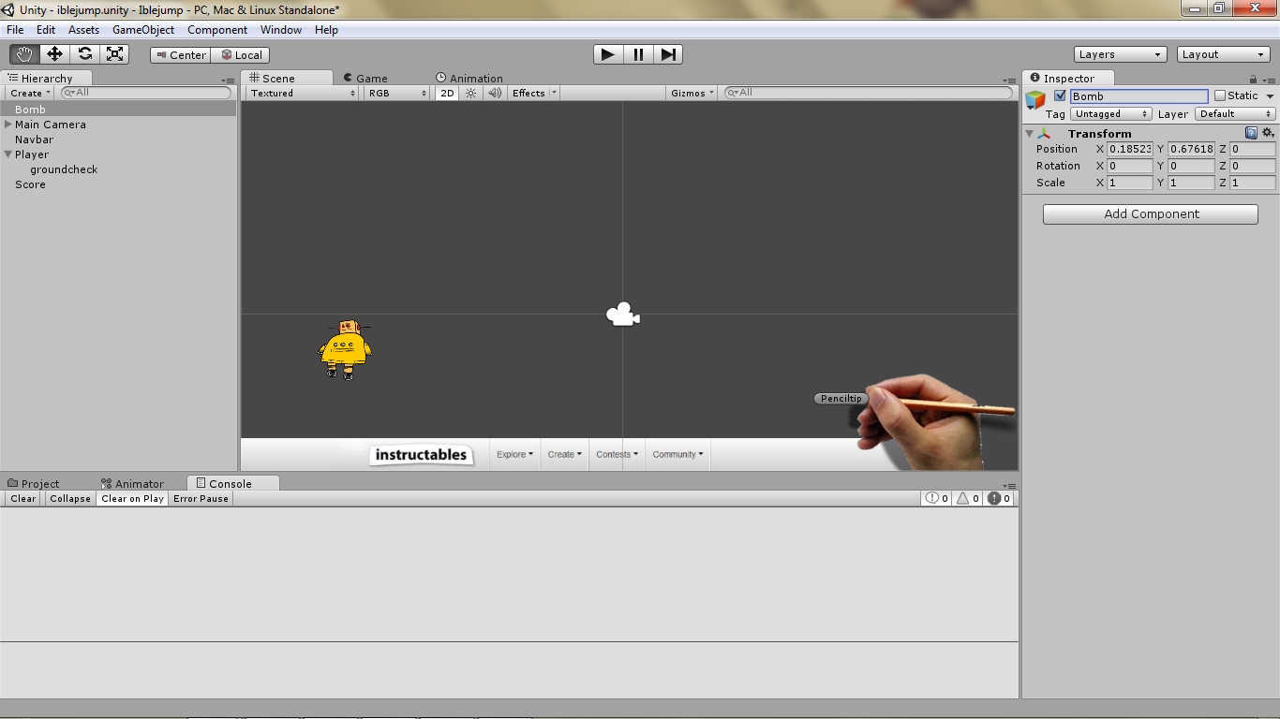Image resolution: width=1280 pixels, height=719 pixels.
Task: Toggle the 2D scene view mode
Action: (447, 93)
